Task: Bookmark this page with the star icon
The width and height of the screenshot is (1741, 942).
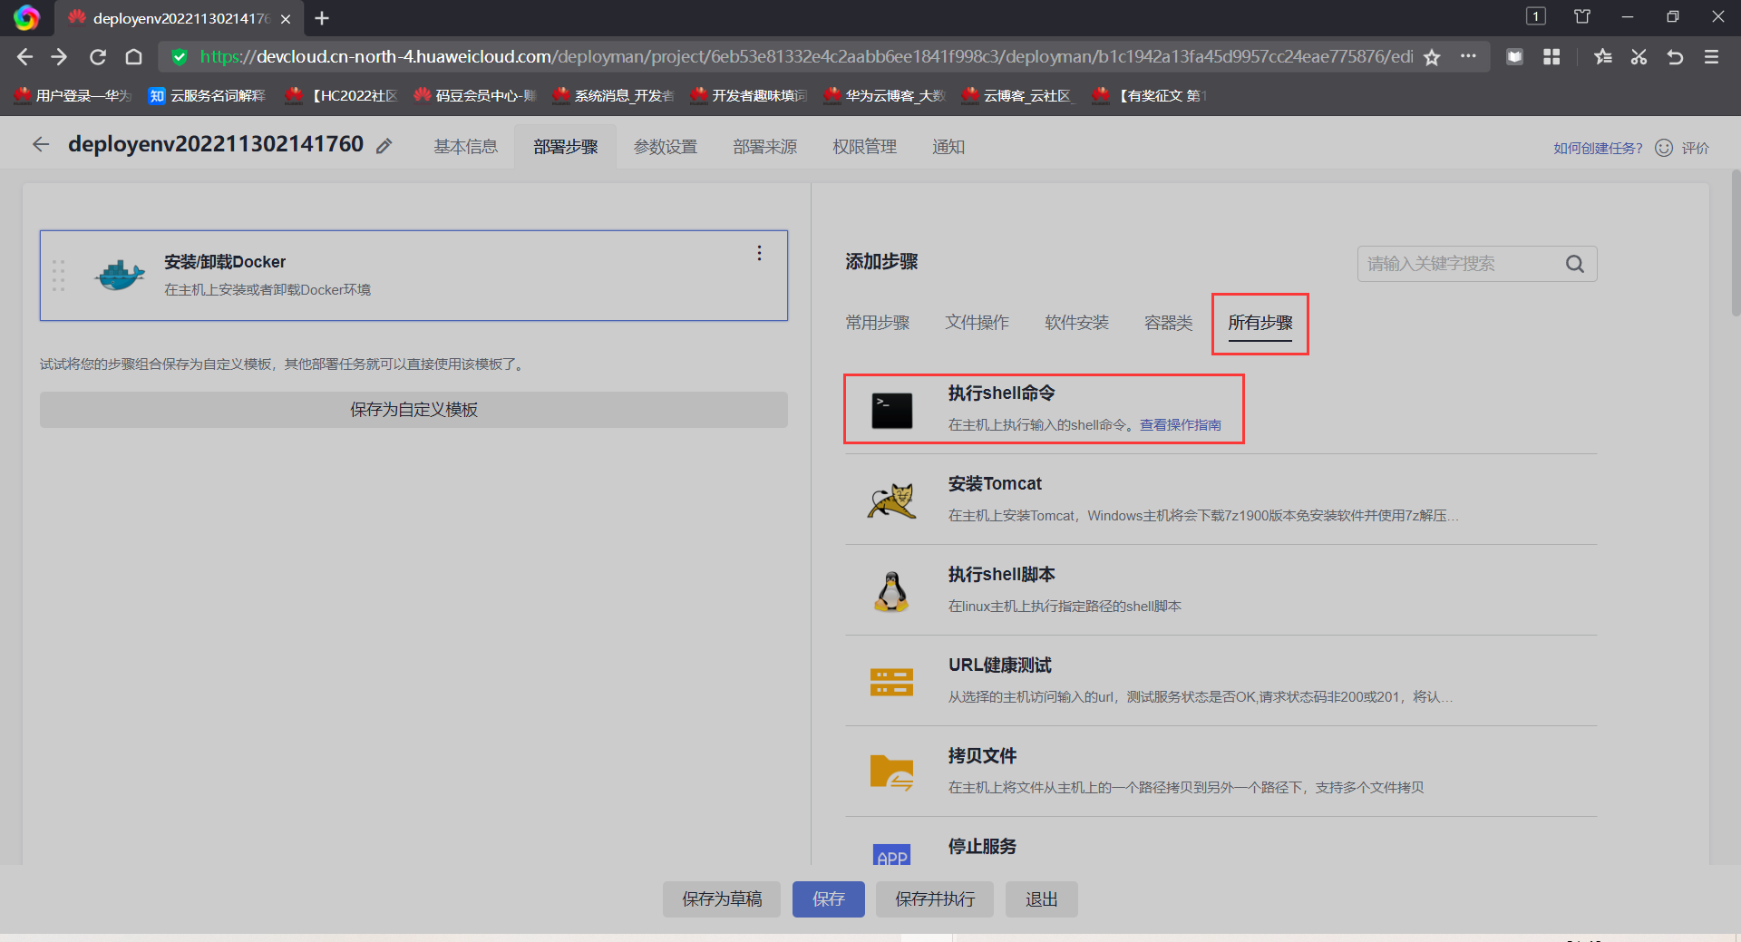Action: pyautogui.click(x=1432, y=57)
